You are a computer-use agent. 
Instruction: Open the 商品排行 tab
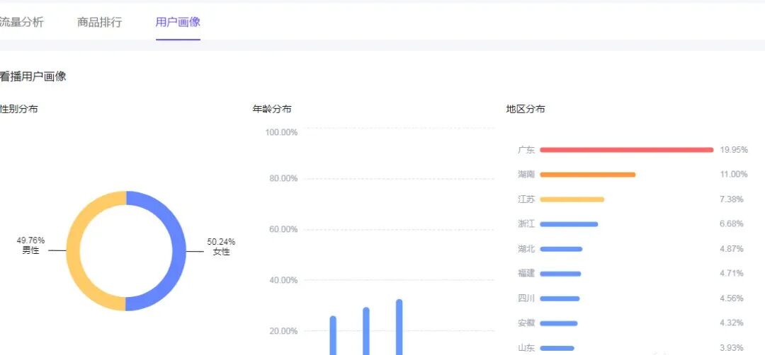pos(100,22)
